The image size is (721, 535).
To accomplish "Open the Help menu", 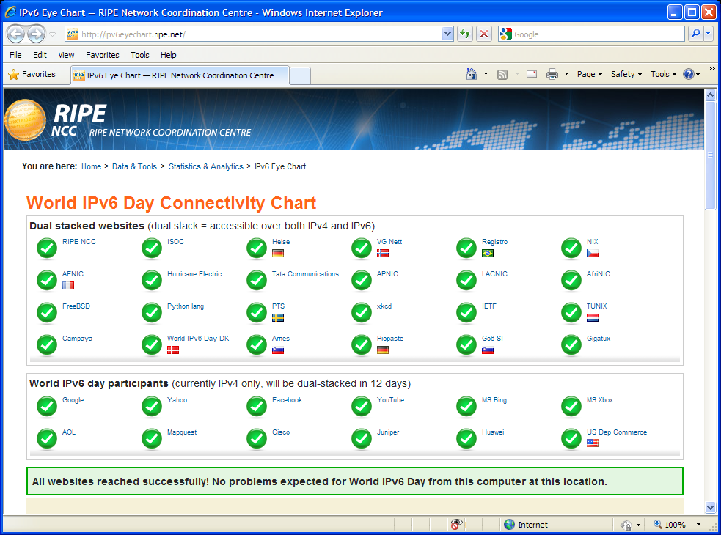I will coord(168,55).
